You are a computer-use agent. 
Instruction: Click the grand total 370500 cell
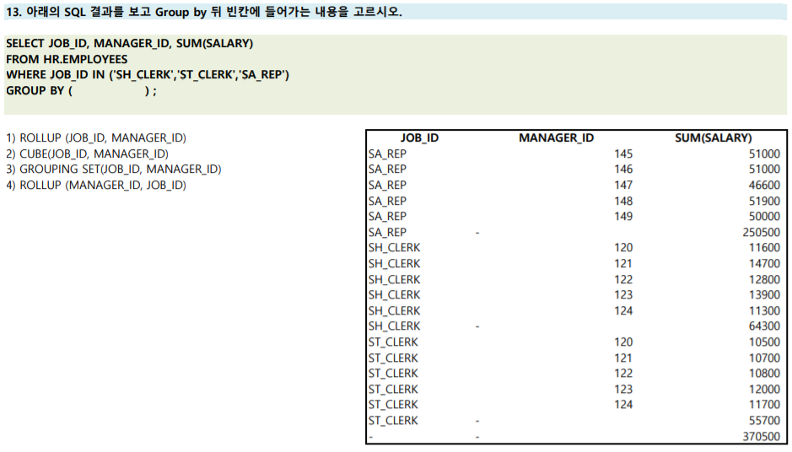coord(761,436)
